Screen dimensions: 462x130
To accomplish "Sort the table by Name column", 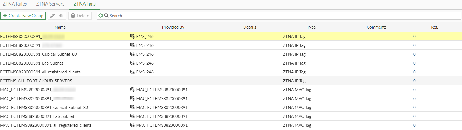I will point(60,27).
